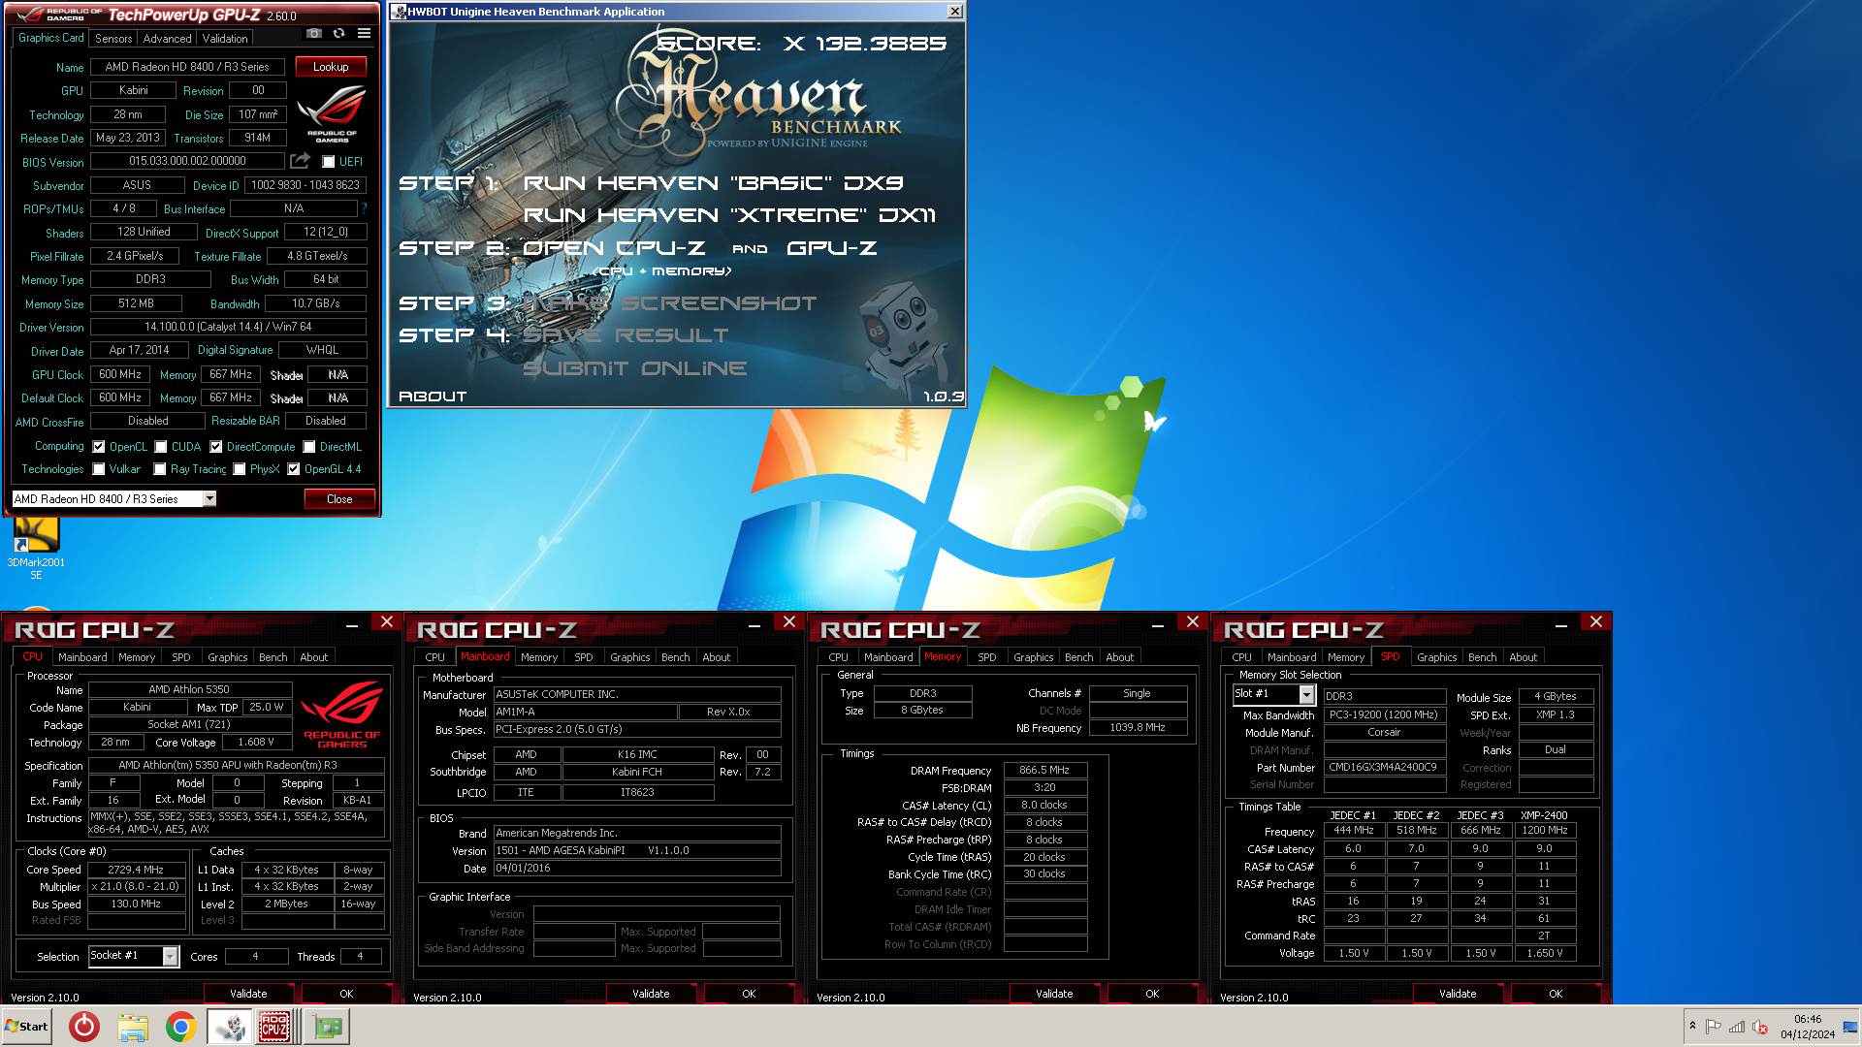Click the Core Speed value 2729.4 MHz
1862x1047 pixels.
coord(136,870)
